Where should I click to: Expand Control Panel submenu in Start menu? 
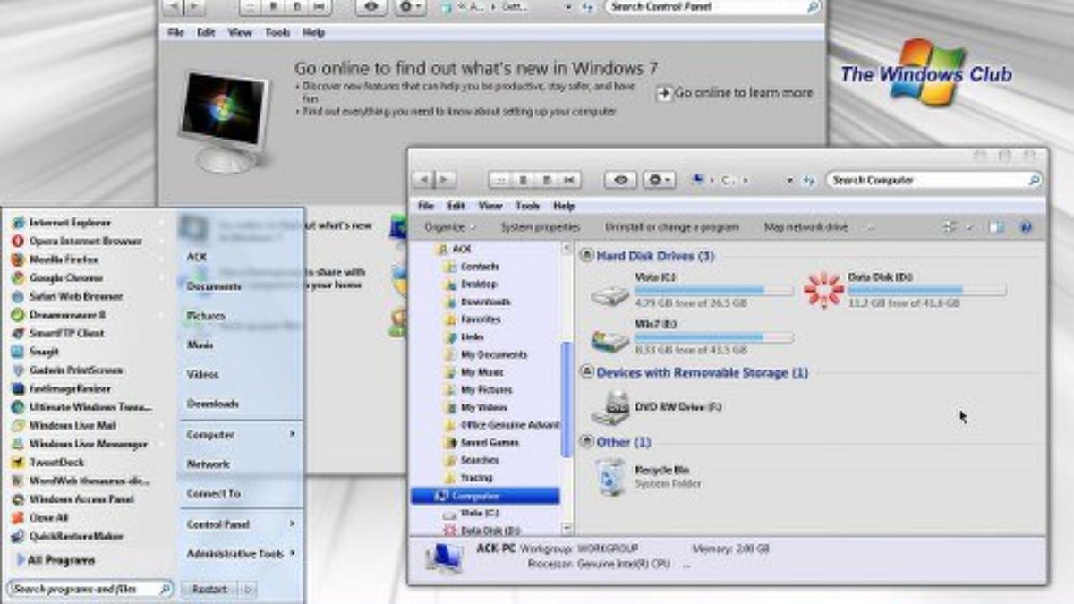pyautogui.click(x=293, y=523)
